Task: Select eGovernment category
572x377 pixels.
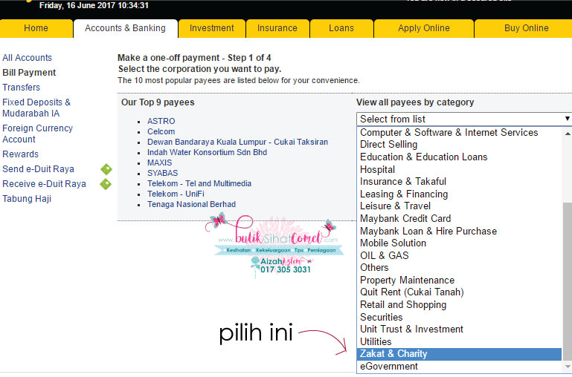Action: point(459,367)
